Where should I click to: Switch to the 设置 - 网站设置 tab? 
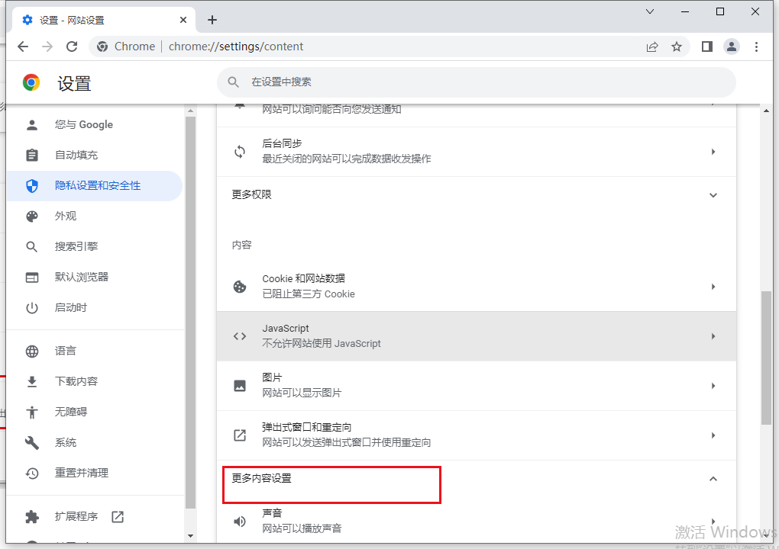pyautogui.click(x=103, y=21)
